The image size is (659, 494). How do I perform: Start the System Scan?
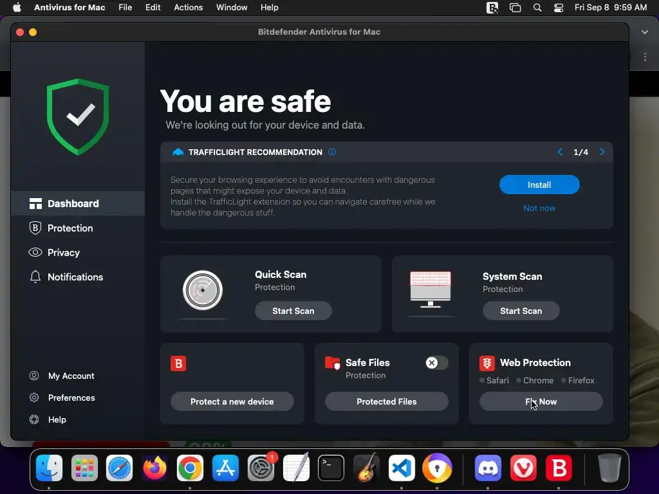[521, 311]
